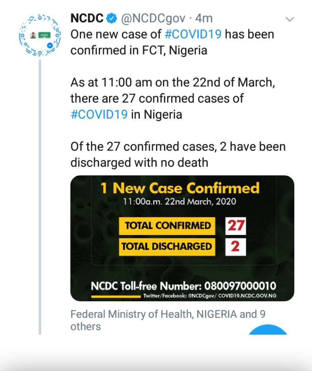The image size is (312, 371).
Task: Click the yellow TOTAL CONFIRMED label
Action: click(167, 226)
